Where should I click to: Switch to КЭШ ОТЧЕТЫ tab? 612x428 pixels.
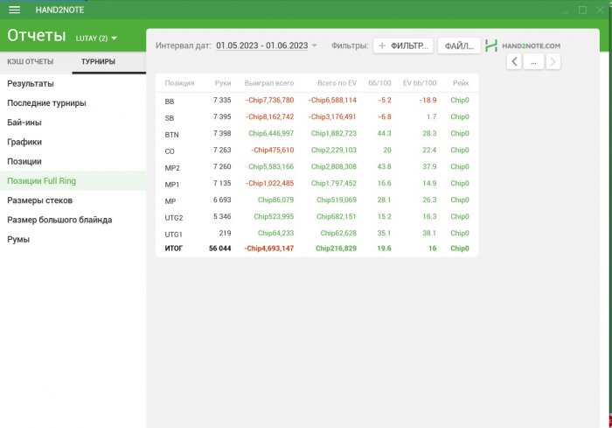point(31,62)
